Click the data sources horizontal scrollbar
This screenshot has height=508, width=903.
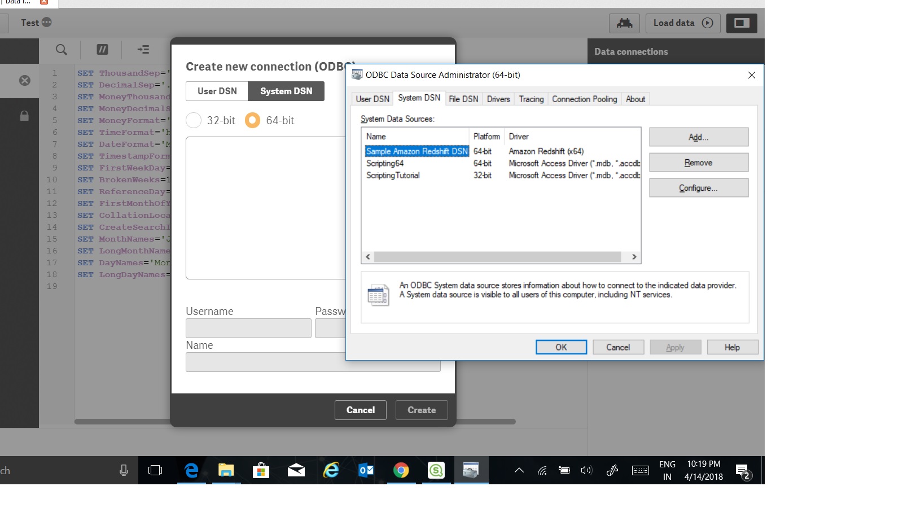pos(497,257)
